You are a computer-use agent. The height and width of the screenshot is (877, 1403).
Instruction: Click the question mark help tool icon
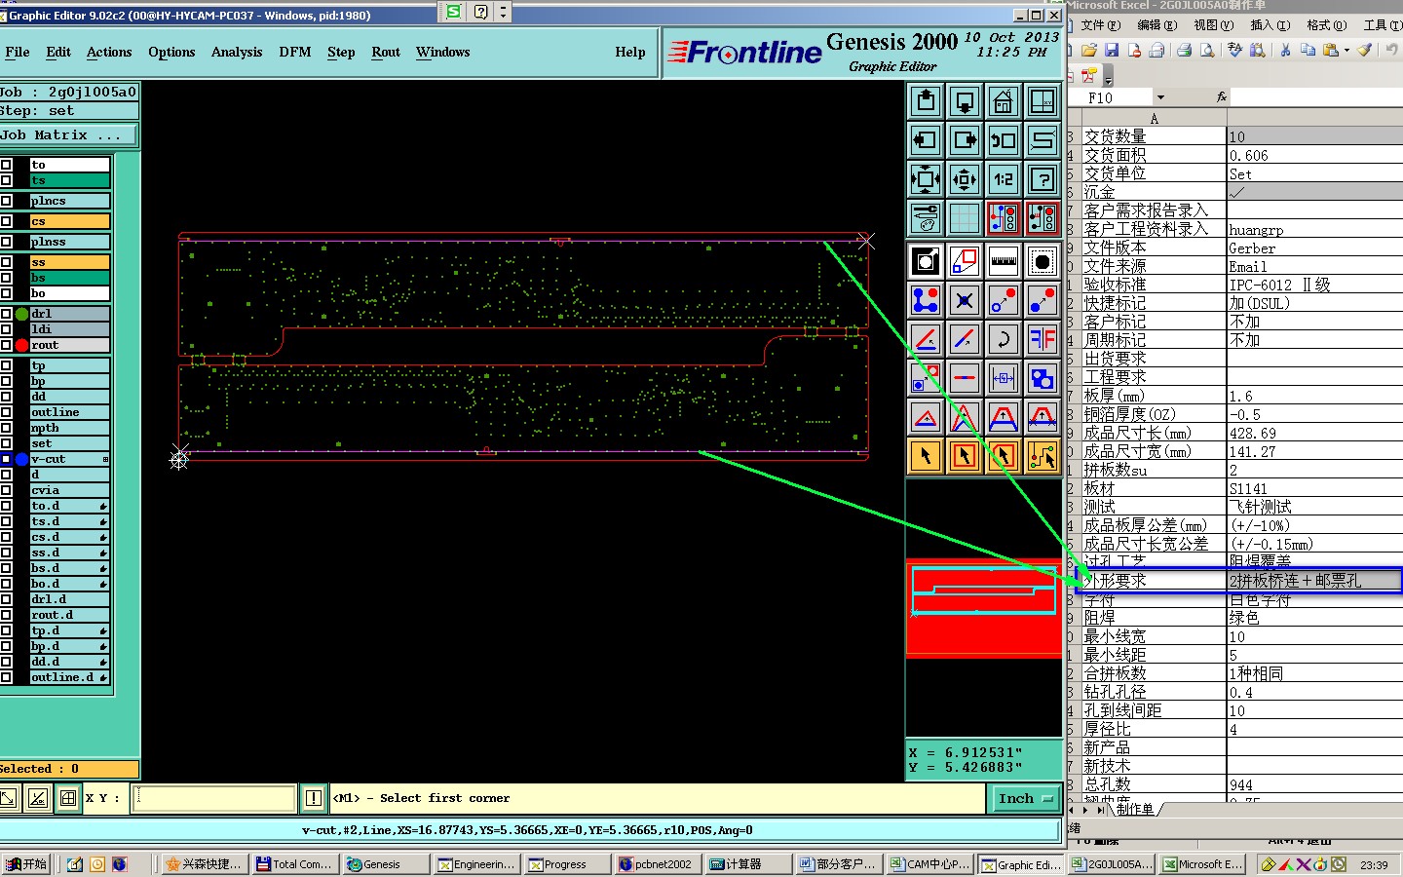(x=1042, y=179)
